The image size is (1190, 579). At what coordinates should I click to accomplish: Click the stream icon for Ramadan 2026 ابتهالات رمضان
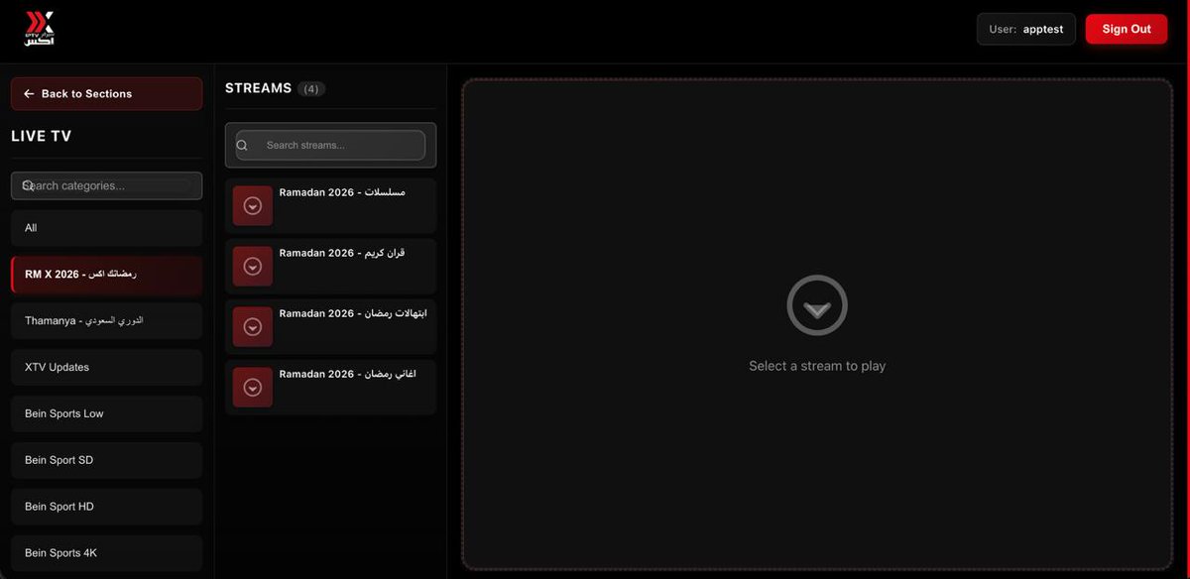pyautogui.click(x=253, y=326)
